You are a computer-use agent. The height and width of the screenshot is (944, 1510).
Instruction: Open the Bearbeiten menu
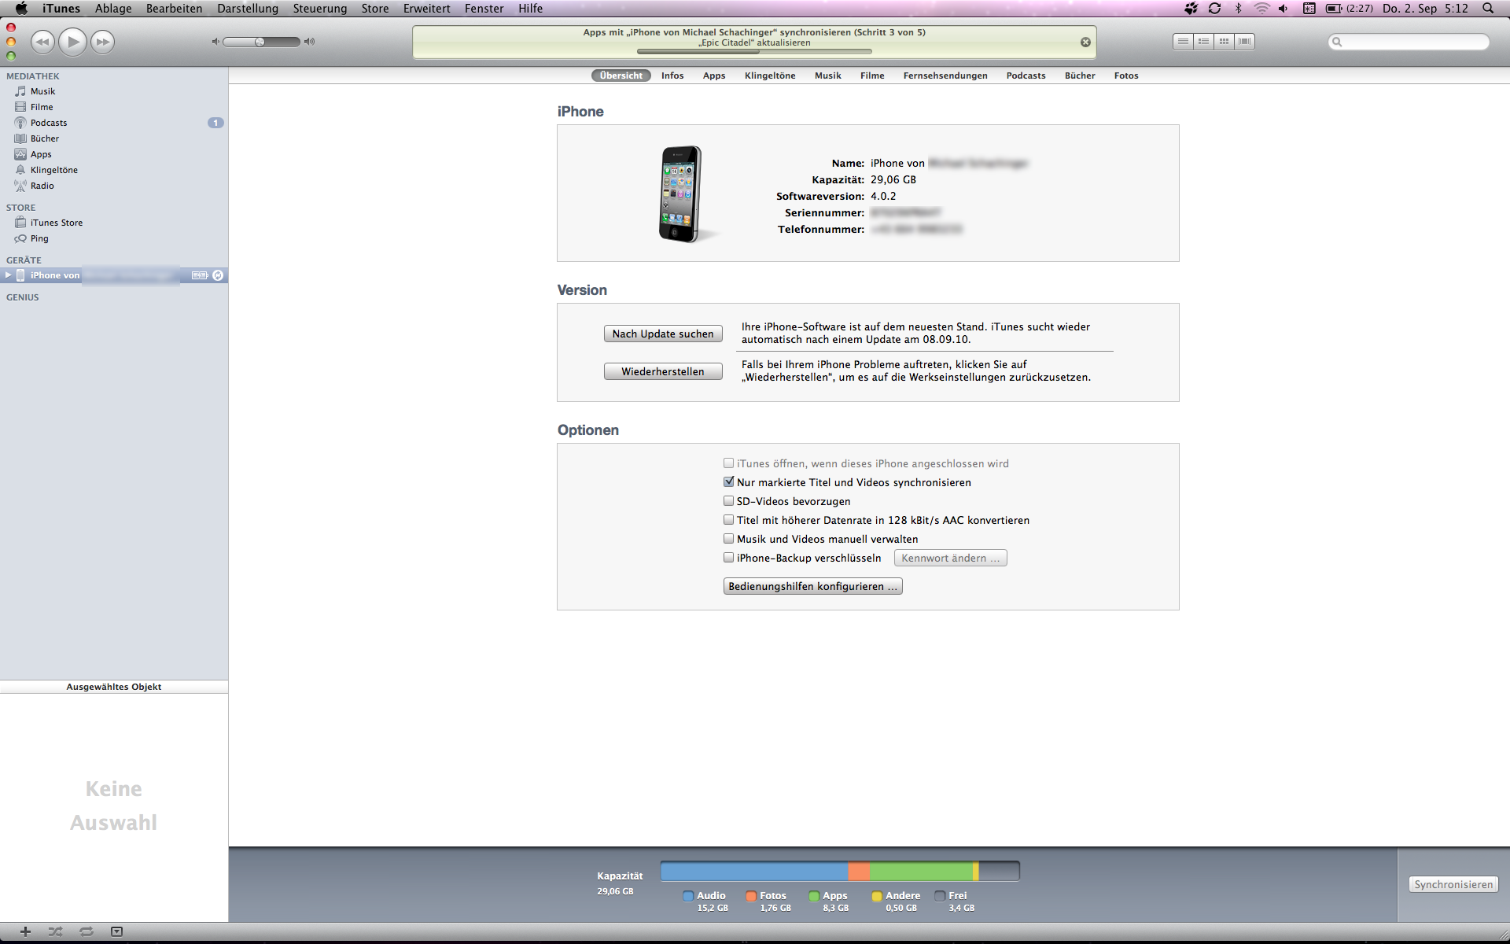tap(174, 9)
